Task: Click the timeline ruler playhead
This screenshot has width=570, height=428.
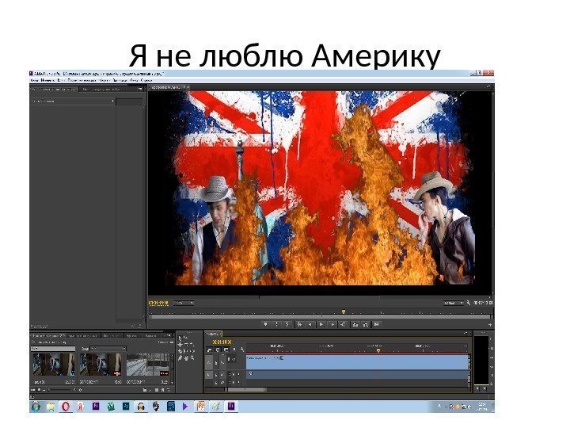Action: coord(378,350)
